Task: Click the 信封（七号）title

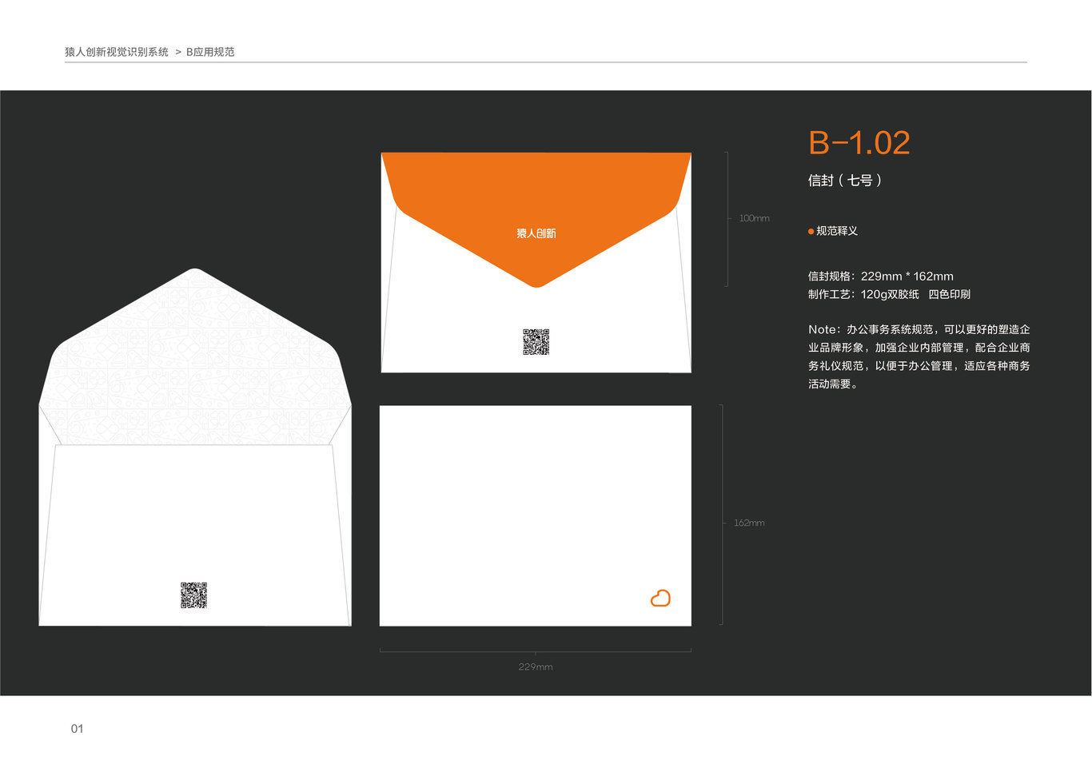Action: click(845, 181)
